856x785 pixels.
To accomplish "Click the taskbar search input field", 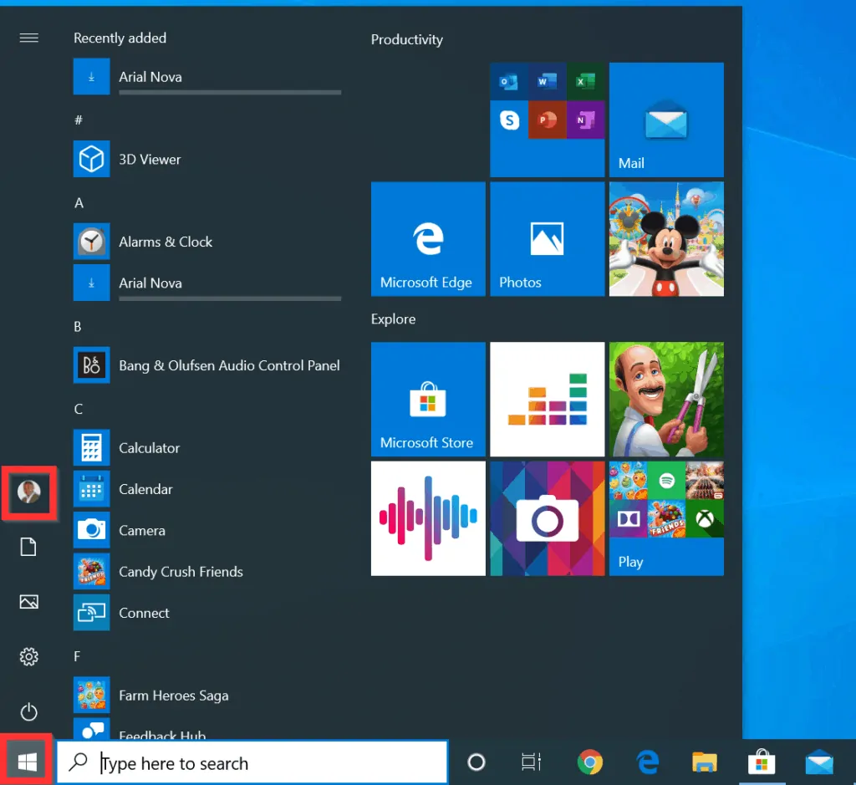I will [x=251, y=762].
